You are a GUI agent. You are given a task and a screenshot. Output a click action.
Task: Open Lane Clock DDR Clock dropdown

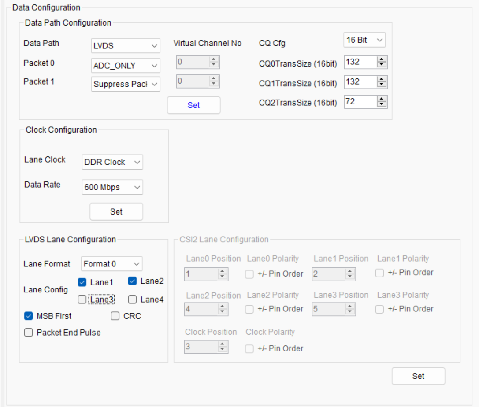[x=112, y=162]
